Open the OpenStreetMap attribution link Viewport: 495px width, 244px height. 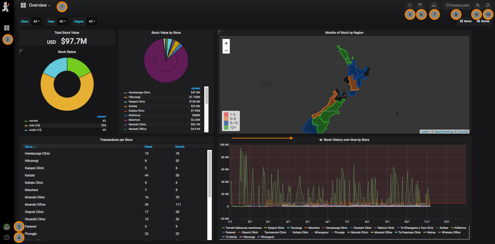[444, 132]
